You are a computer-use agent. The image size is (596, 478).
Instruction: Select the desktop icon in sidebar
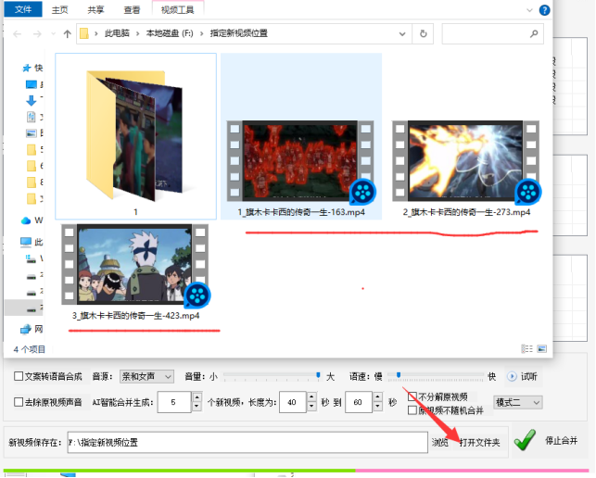click(x=32, y=84)
